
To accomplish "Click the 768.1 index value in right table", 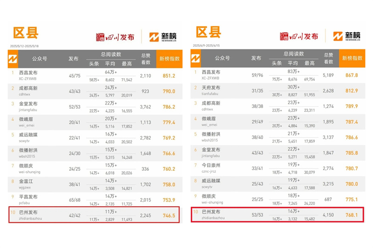I will click(351, 214).
